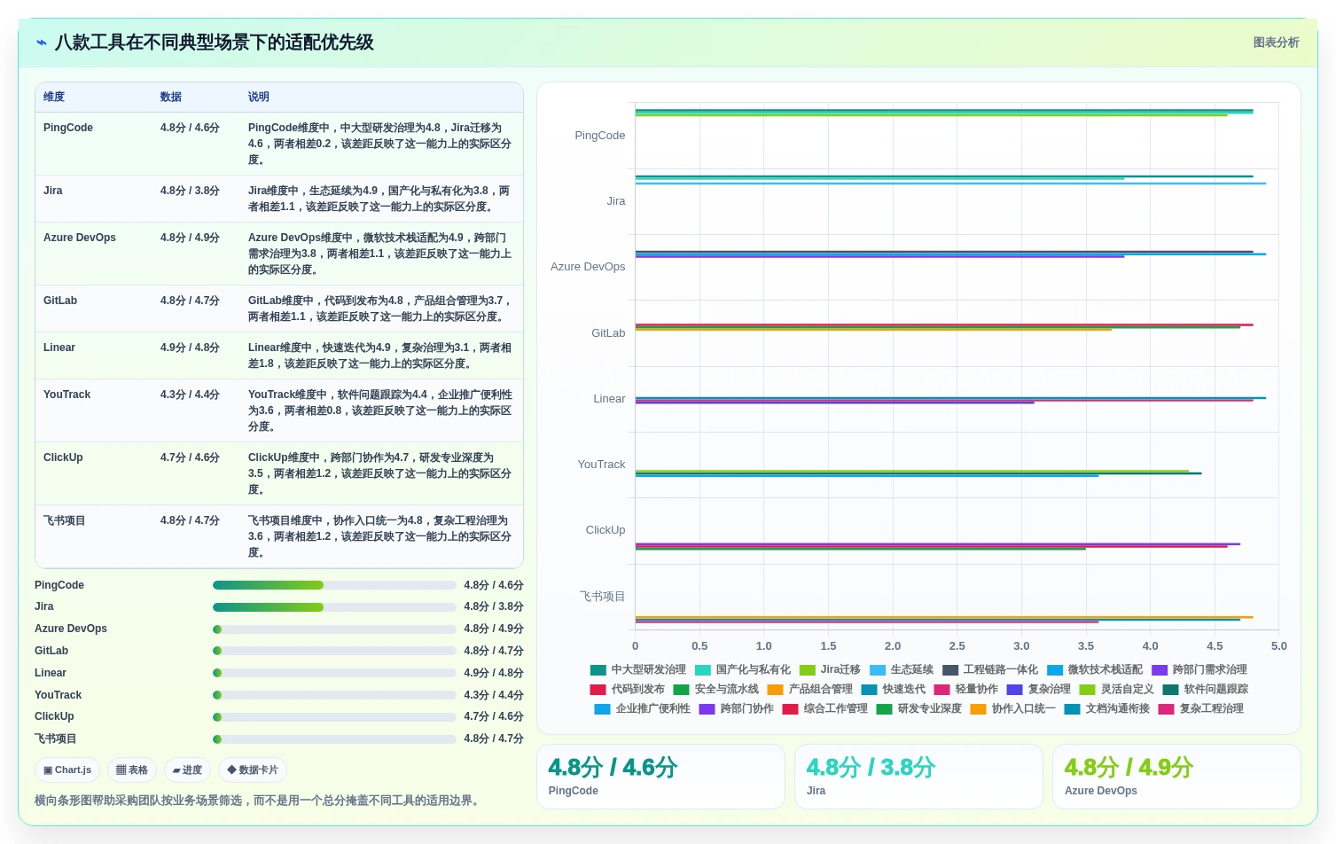1336x844 pixels.
Task: Click the Jira progress bar
Action: 334,607
